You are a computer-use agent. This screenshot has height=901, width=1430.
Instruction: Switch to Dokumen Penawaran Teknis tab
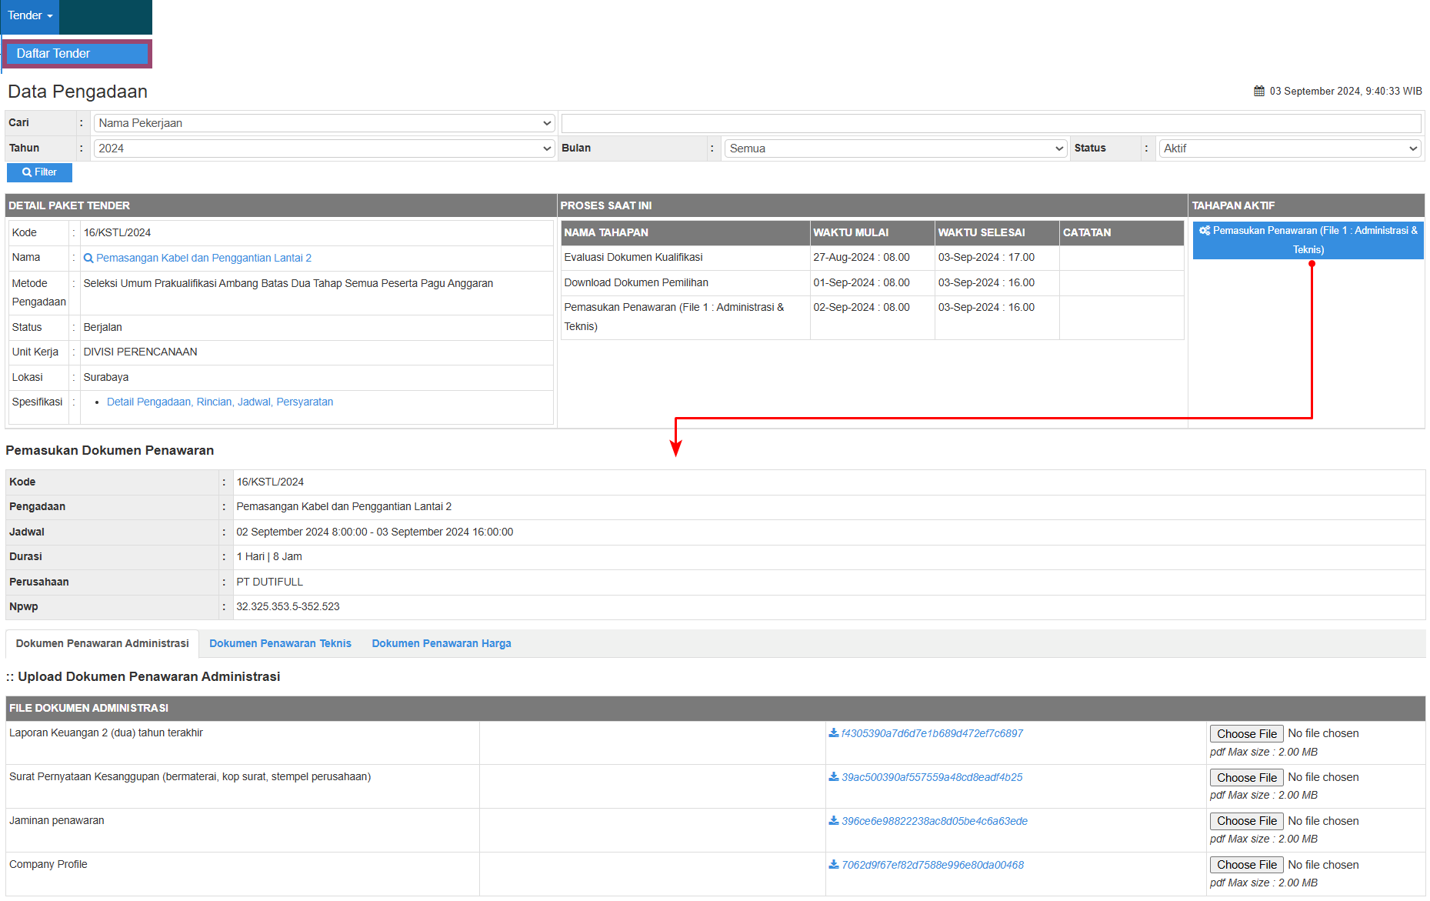(280, 644)
